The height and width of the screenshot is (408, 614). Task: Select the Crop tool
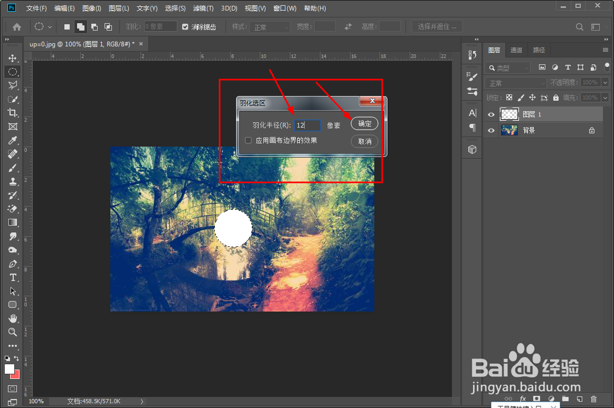coord(13,113)
